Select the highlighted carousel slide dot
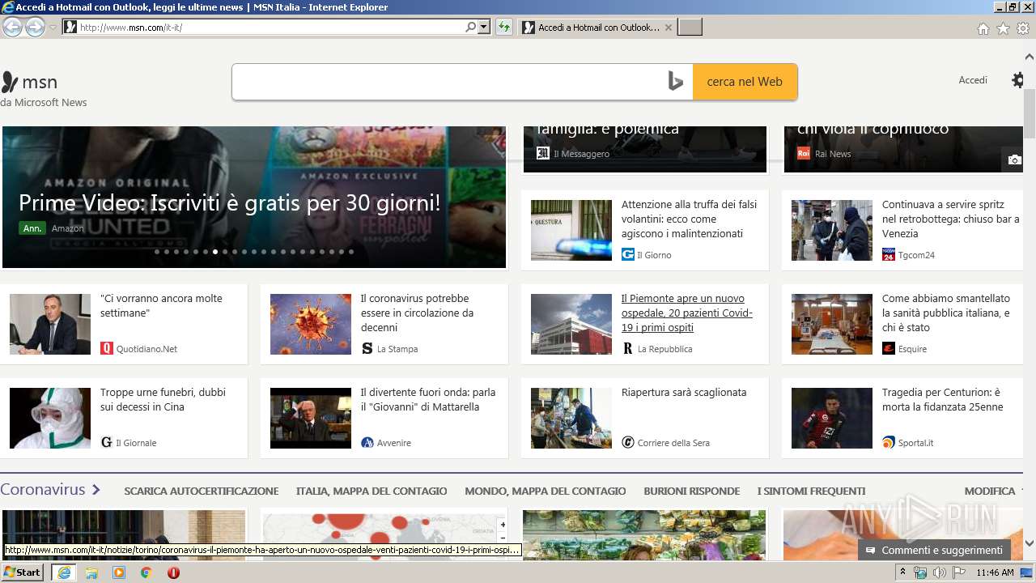The width and height of the screenshot is (1036, 583). 215,252
